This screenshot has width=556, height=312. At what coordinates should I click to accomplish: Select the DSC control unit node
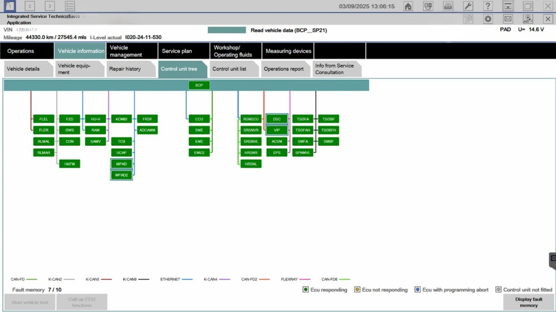click(x=276, y=119)
